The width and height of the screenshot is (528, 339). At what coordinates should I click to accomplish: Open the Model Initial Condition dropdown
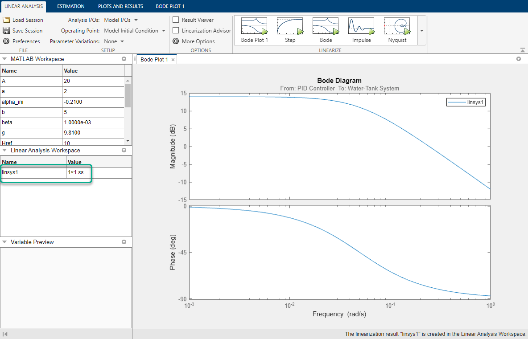click(133, 30)
